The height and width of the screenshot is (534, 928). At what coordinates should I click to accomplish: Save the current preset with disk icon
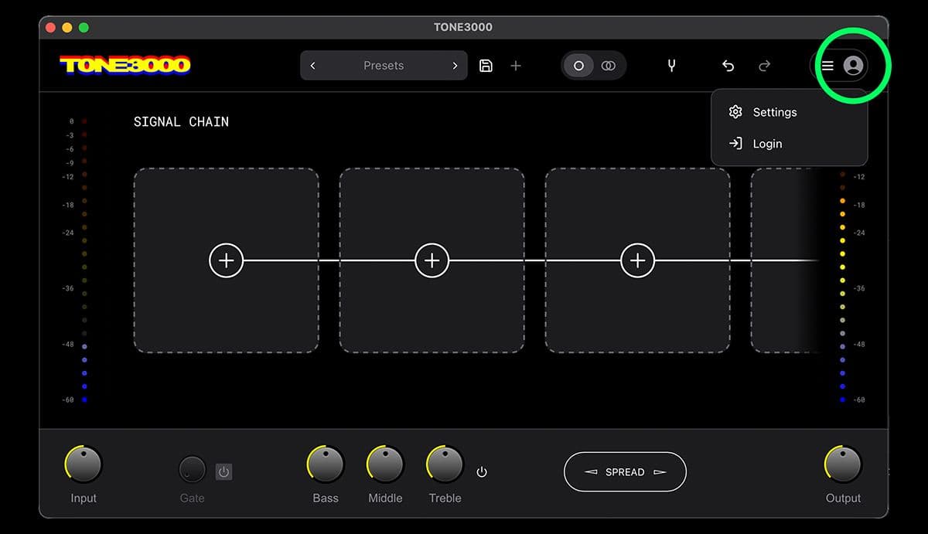tap(486, 66)
